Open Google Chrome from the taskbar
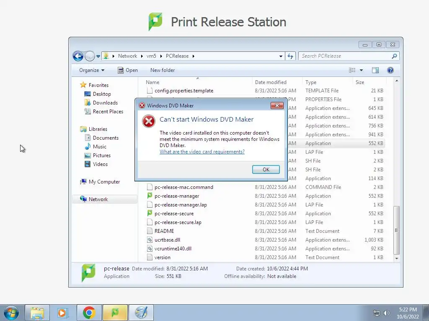The height and width of the screenshot is (321, 429). pos(89,313)
